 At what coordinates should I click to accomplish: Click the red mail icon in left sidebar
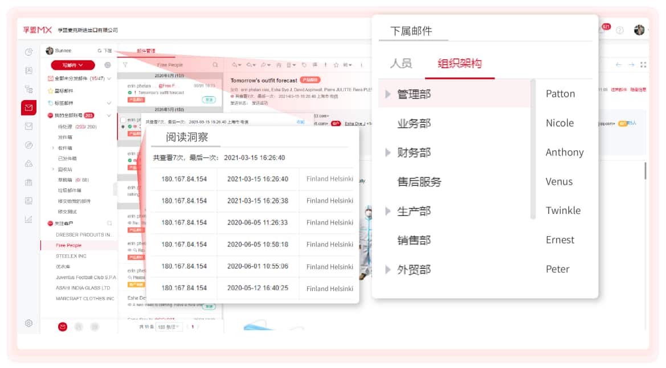(x=28, y=107)
